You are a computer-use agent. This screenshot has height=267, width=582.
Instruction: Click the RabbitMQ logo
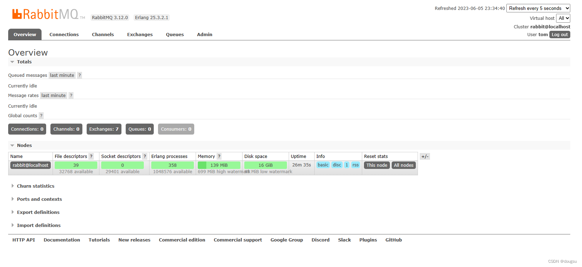[49, 14]
